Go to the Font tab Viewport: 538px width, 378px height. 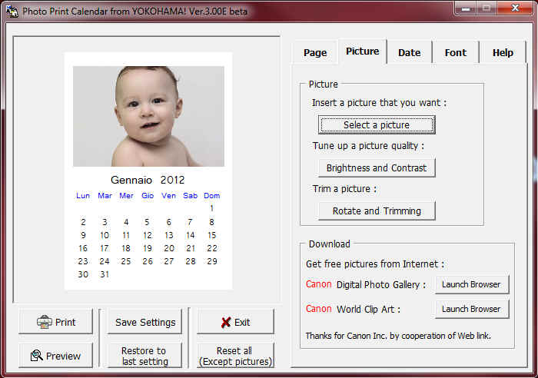pos(455,52)
